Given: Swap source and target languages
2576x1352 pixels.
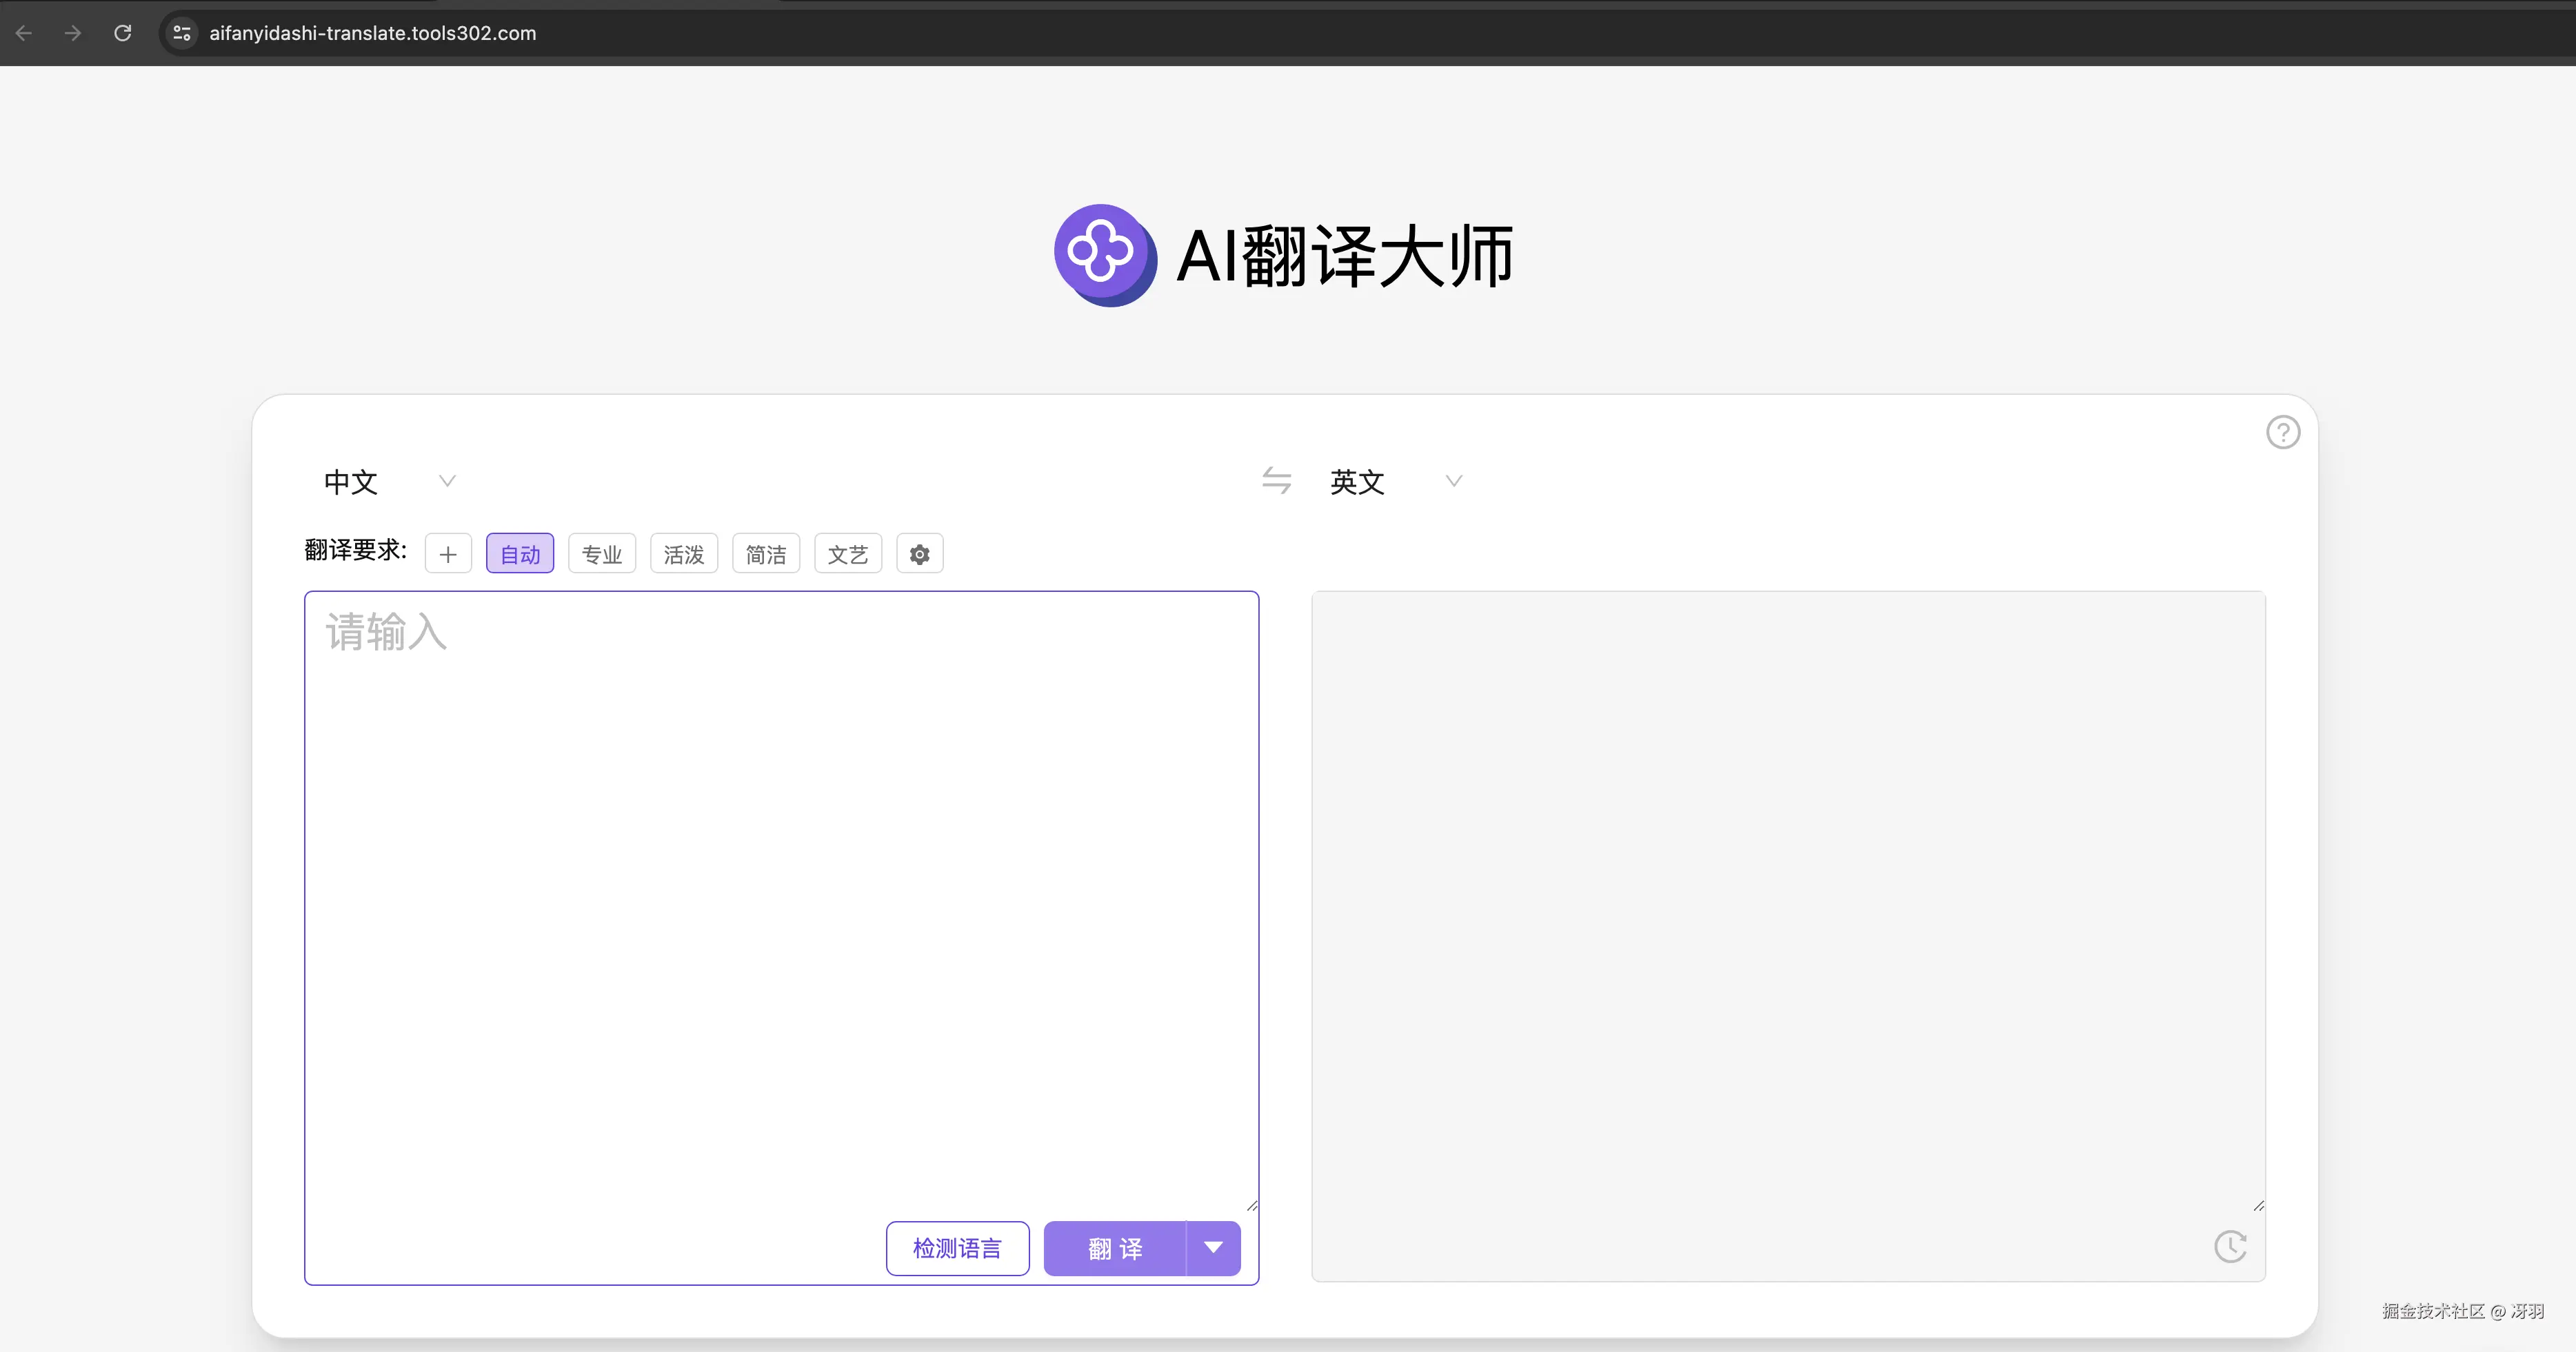Looking at the screenshot, I should click(x=1276, y=481).
